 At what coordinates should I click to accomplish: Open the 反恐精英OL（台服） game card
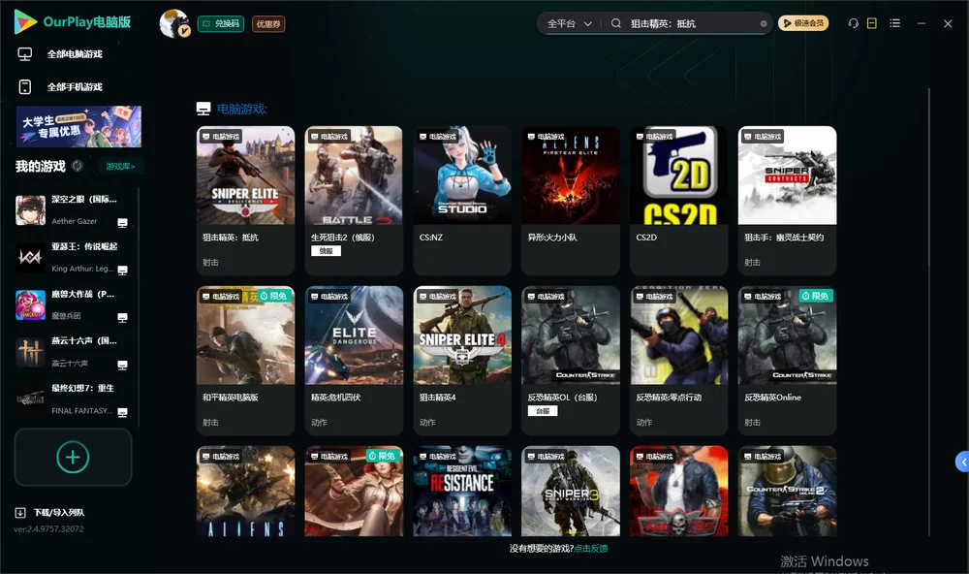[571, 361]
